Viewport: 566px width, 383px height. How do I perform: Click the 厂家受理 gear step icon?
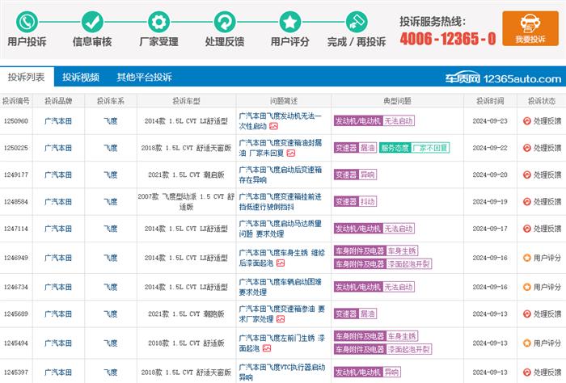(x=158, y=22)
